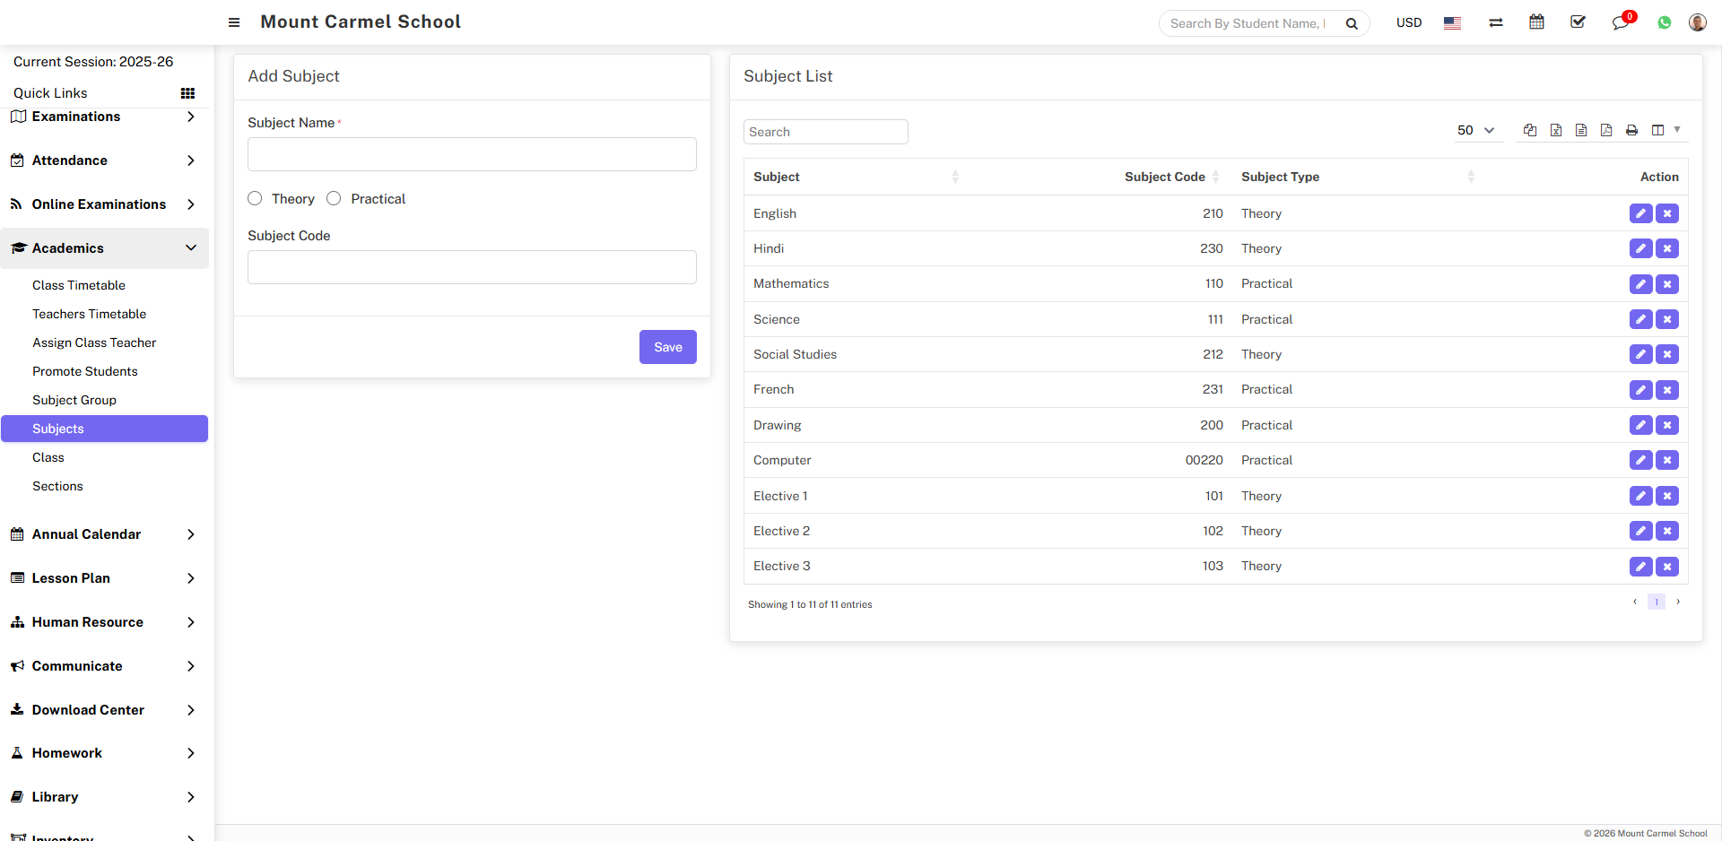
Task: Click the Save button
Action: click(x=667, y=347)
